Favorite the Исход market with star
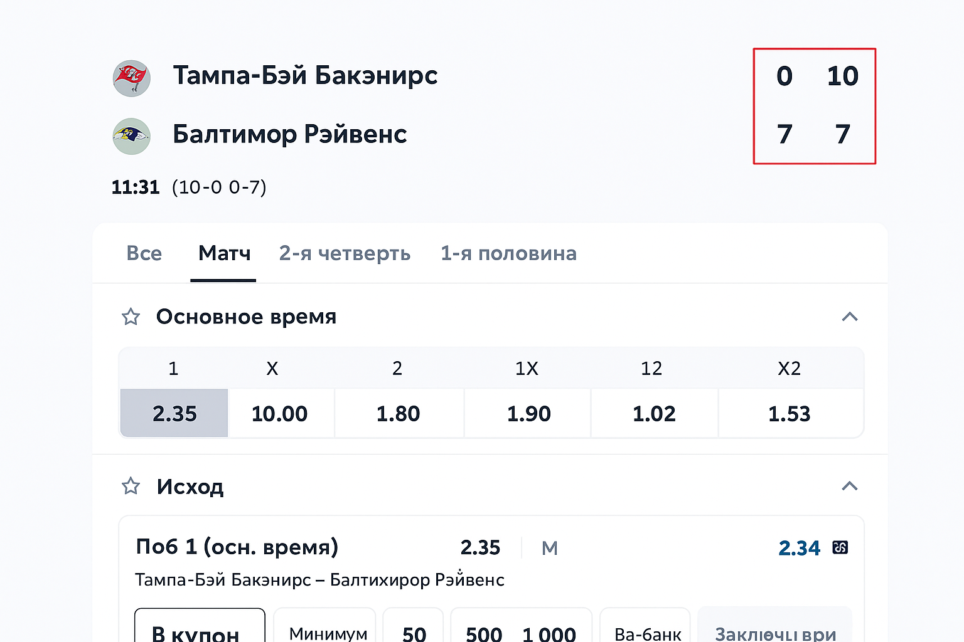The height and width of the screenshot is (642, 964). pyautogui.click(x=131, y=486)
